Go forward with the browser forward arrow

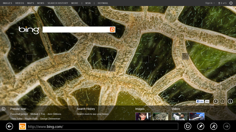point(227,126)
